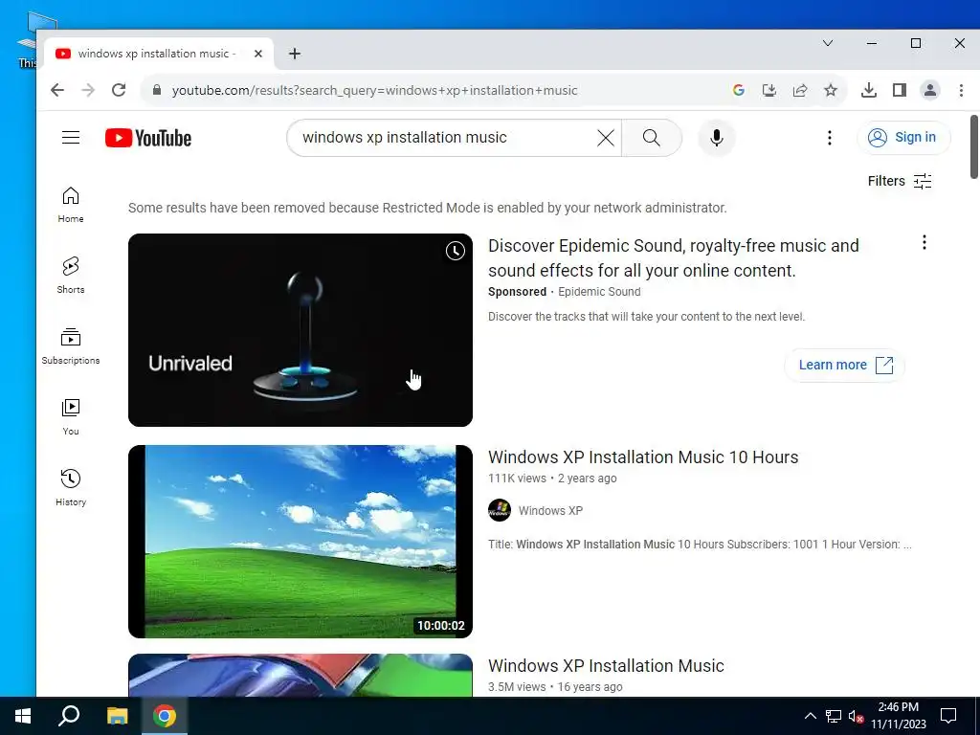Play Windows XP Installation Music 10 Hours thumbnail
The image size is (980, 735).
tap(300, 542)
